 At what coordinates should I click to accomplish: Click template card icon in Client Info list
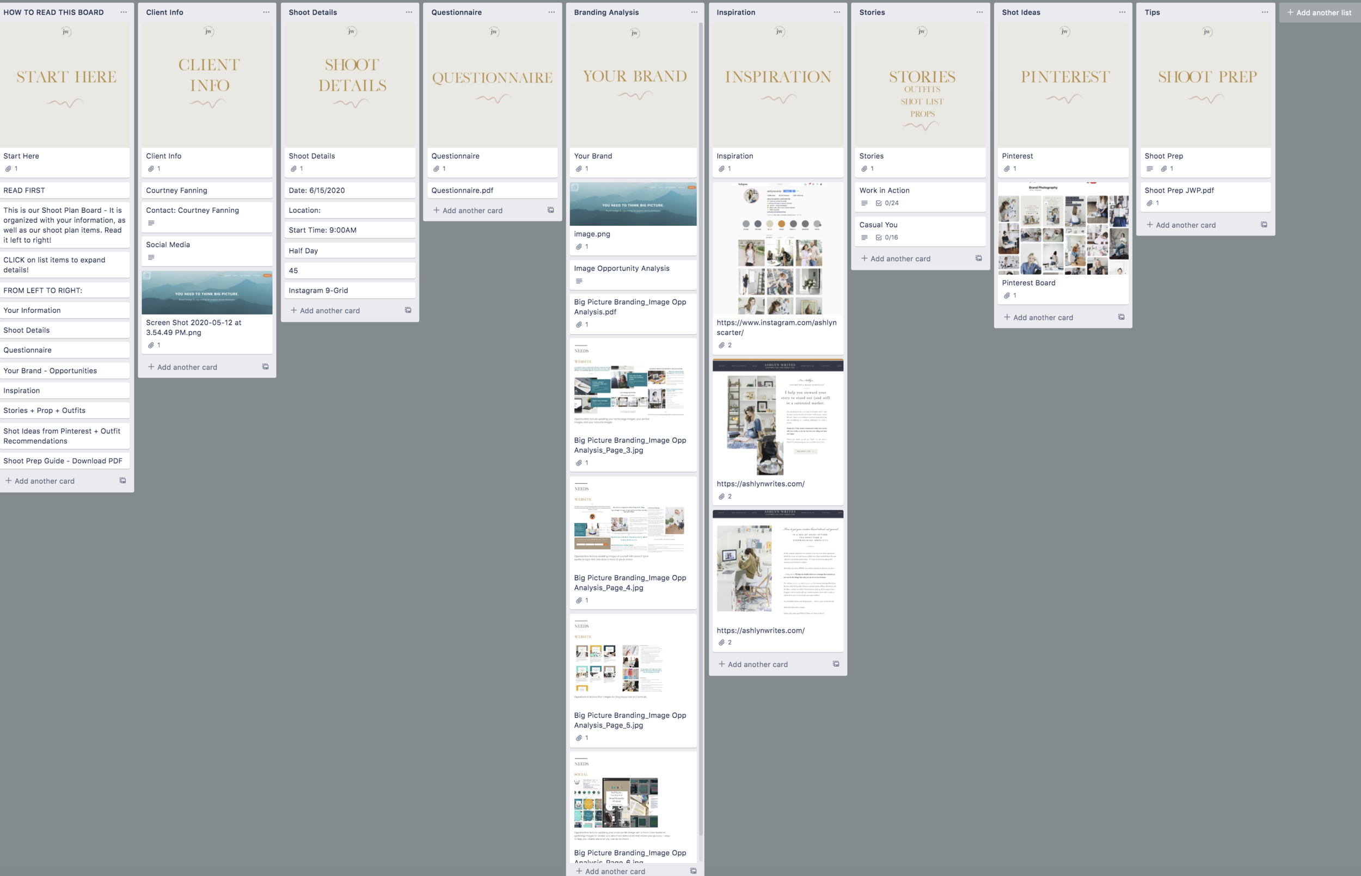[265, 366]
